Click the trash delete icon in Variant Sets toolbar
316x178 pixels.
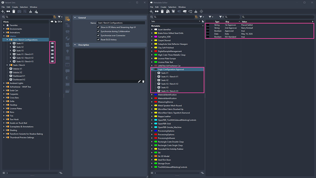tap(14, 11)
